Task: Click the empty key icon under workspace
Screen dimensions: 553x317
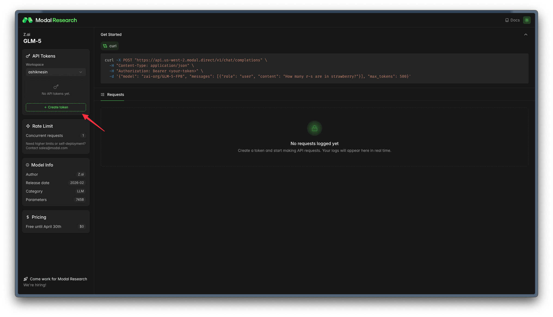Action: (56, 87)
